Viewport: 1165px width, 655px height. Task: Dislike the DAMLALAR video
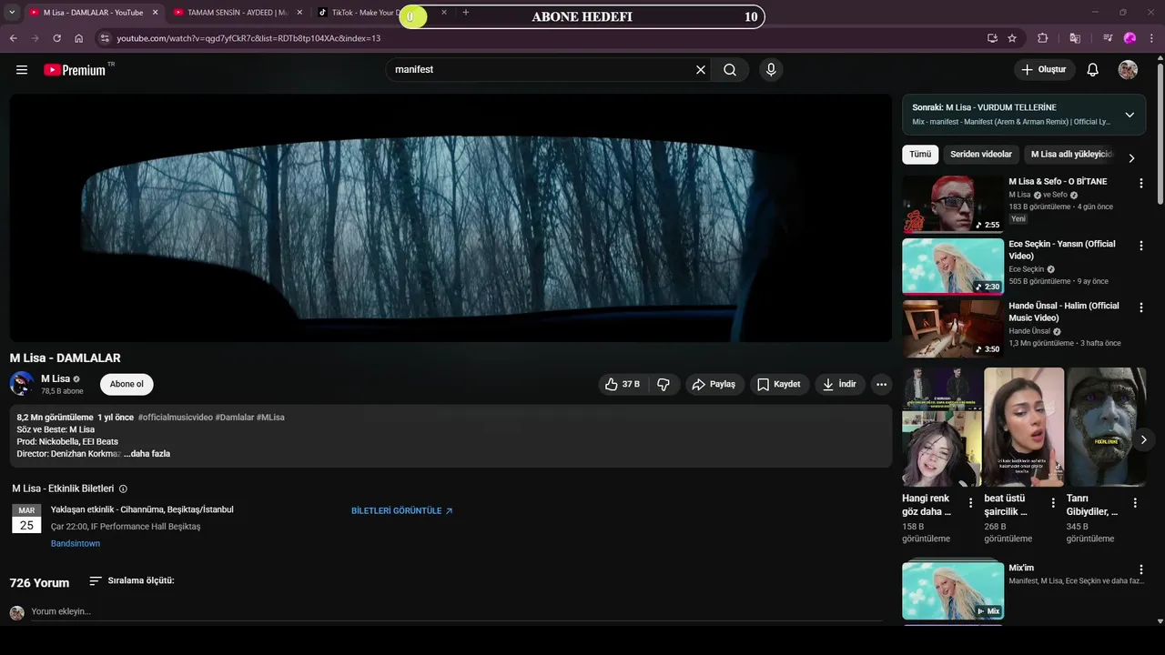(664, 385)
